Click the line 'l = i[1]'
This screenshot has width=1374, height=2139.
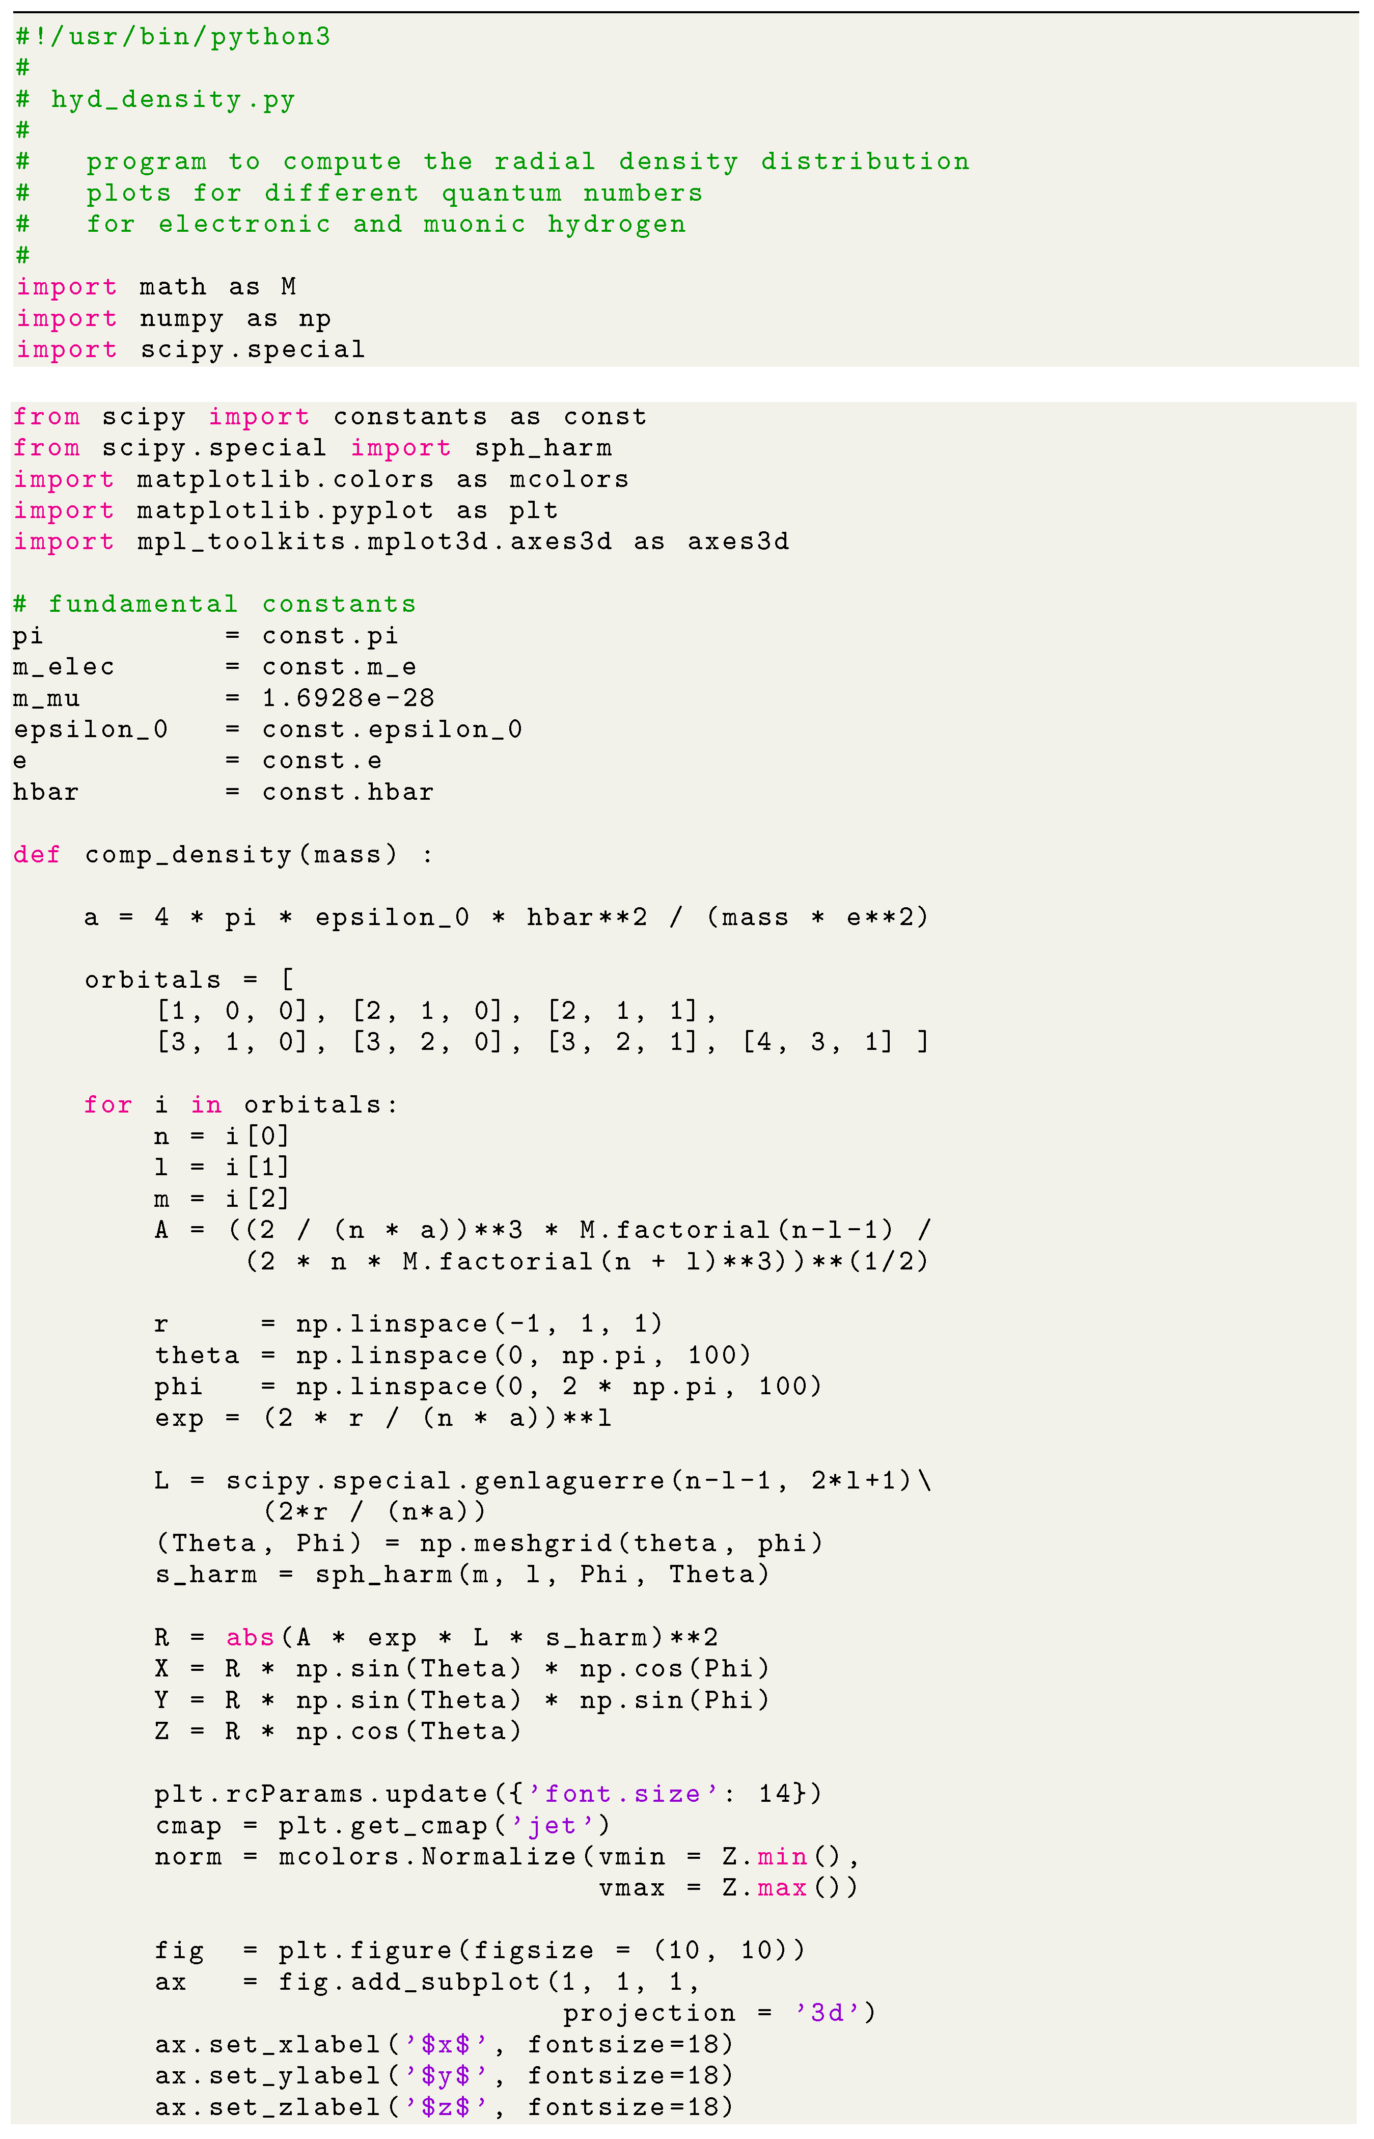point(222,1167)
